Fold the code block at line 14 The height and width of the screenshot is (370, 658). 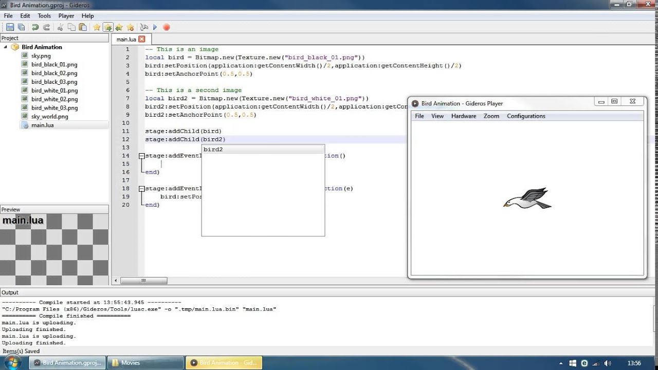point(141,156)
